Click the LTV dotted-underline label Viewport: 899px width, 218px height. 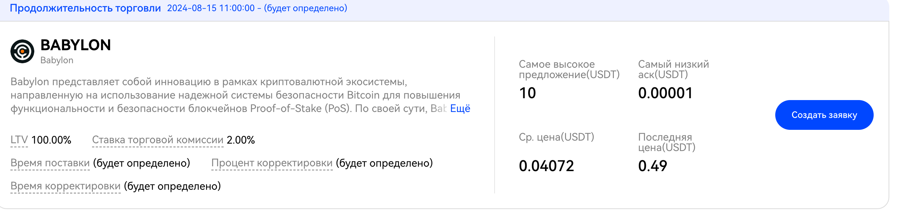pos(19,140)
